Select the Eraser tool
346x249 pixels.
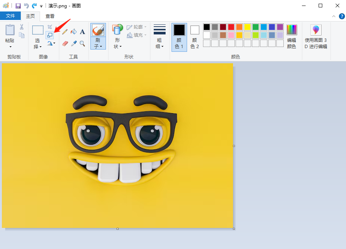click(x=65, y=44)
